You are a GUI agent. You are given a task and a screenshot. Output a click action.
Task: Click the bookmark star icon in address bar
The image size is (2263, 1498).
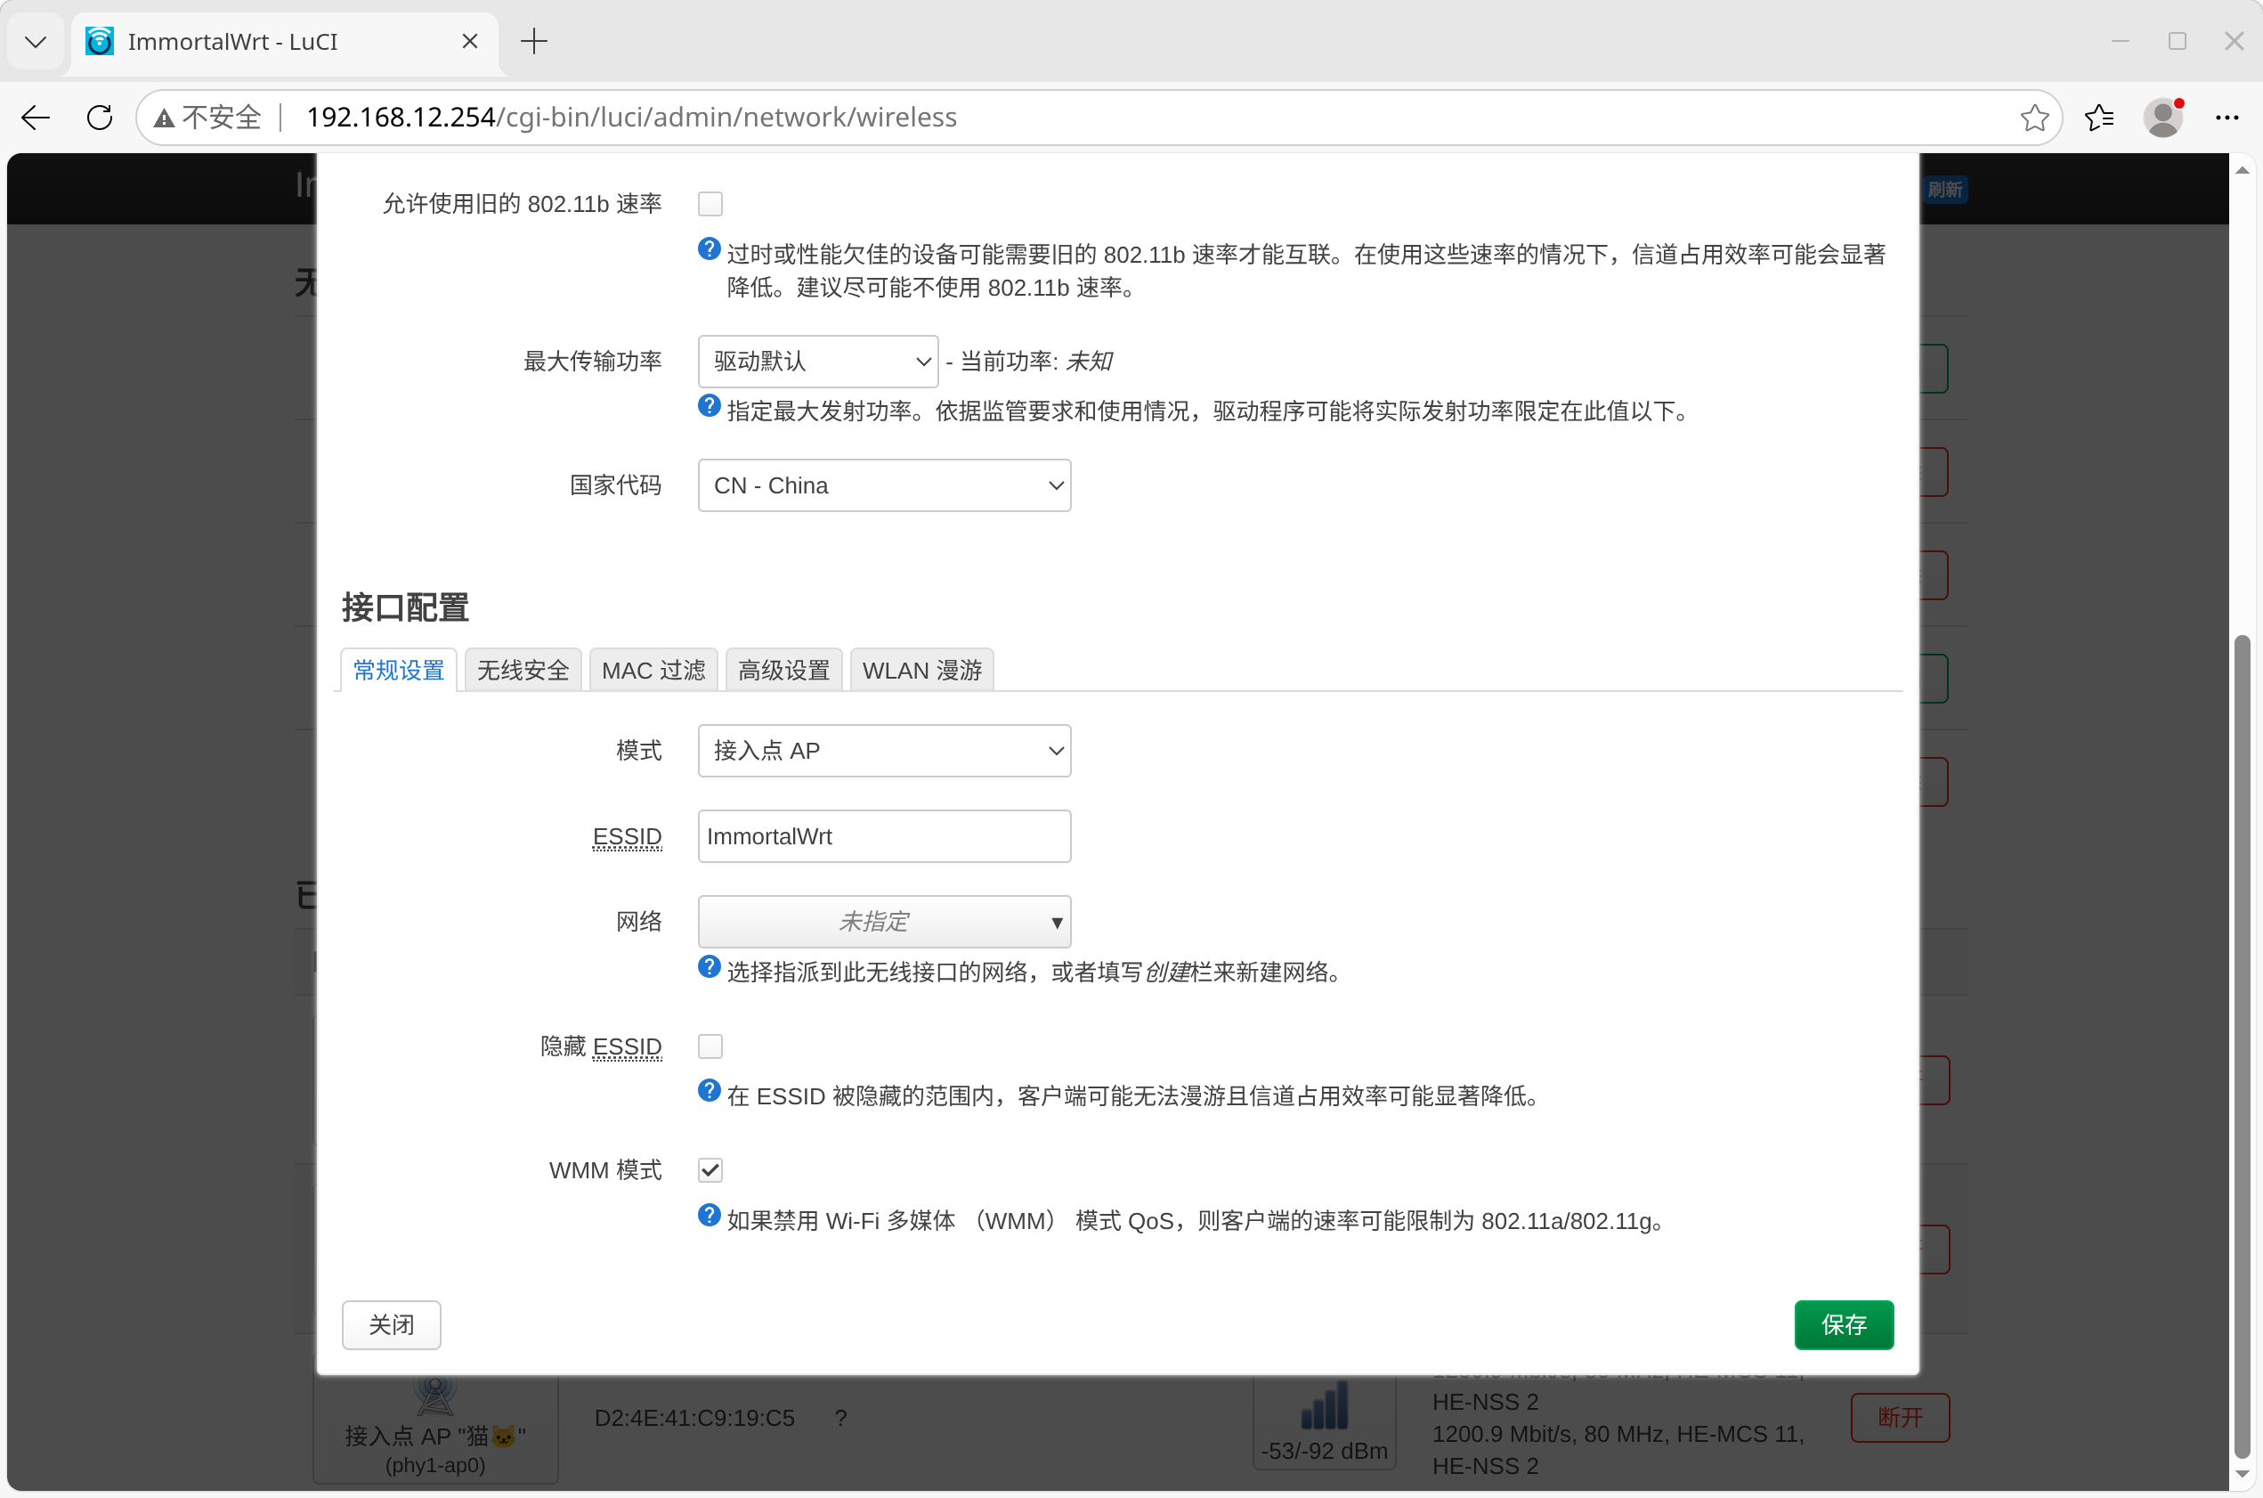click(2034, 118)
